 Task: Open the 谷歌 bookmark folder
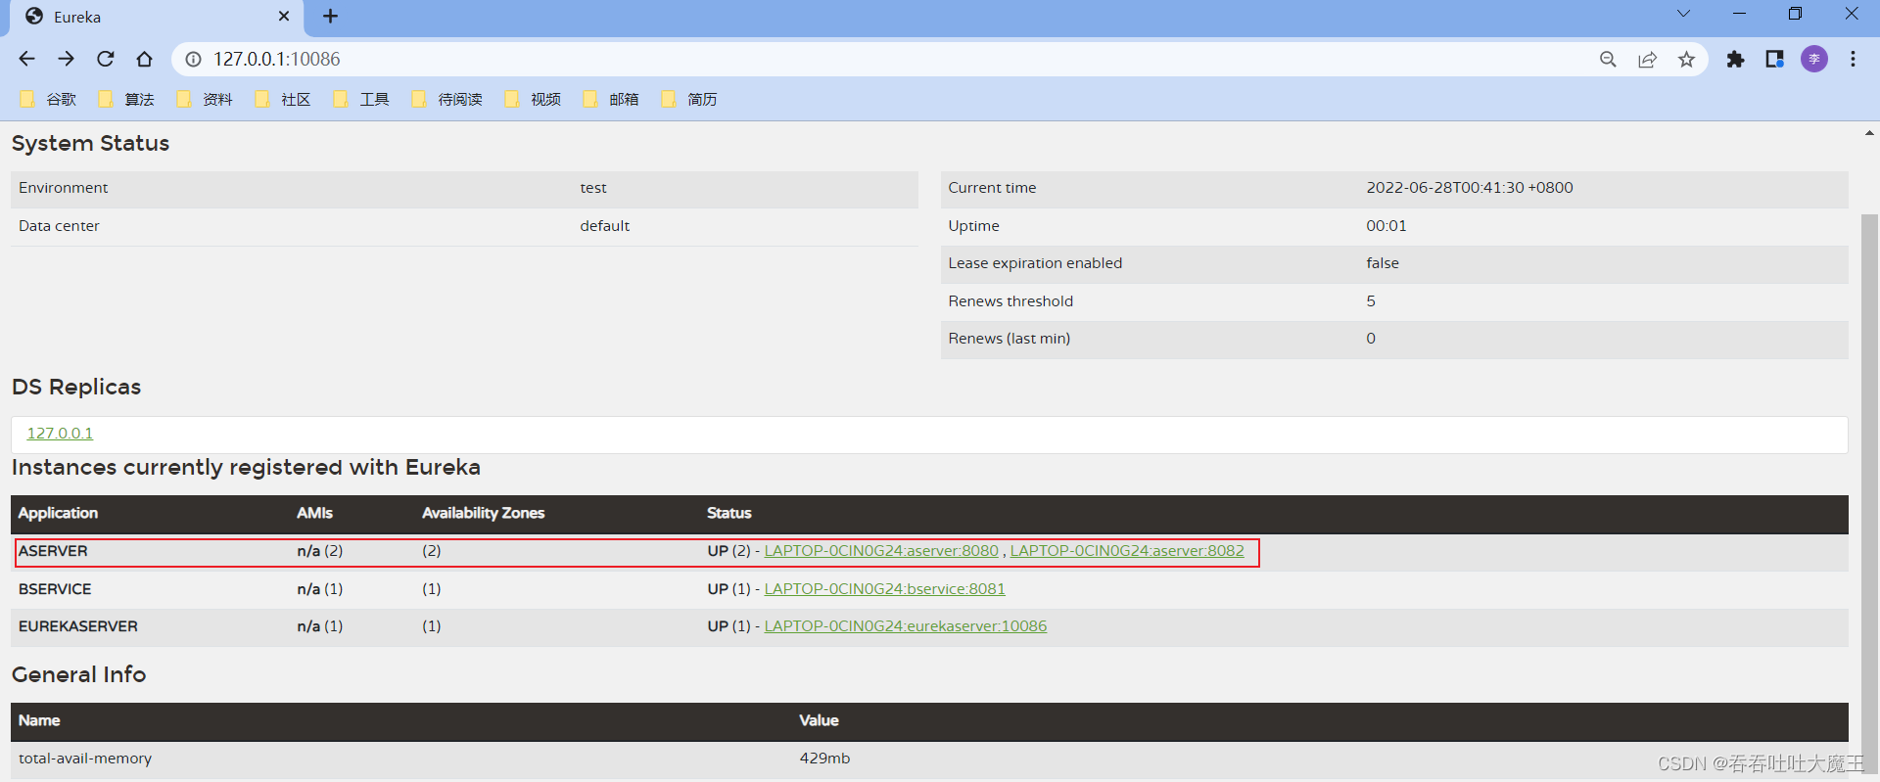click(x=49, y=99)
